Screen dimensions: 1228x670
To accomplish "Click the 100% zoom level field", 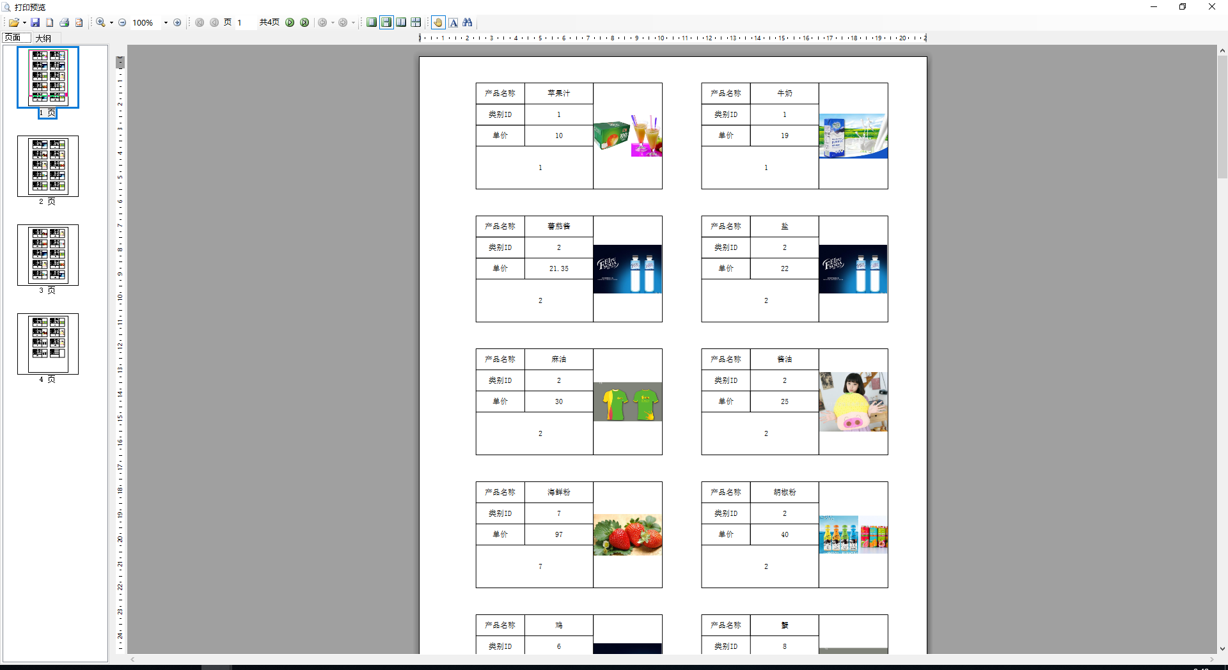I will (146, 22).
